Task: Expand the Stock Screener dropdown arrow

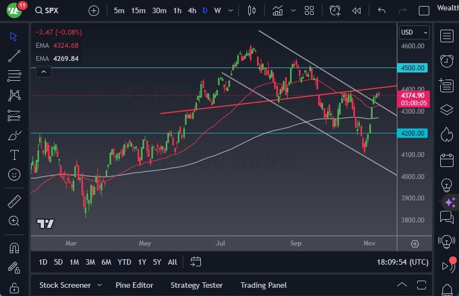Action: click(100, 285)
